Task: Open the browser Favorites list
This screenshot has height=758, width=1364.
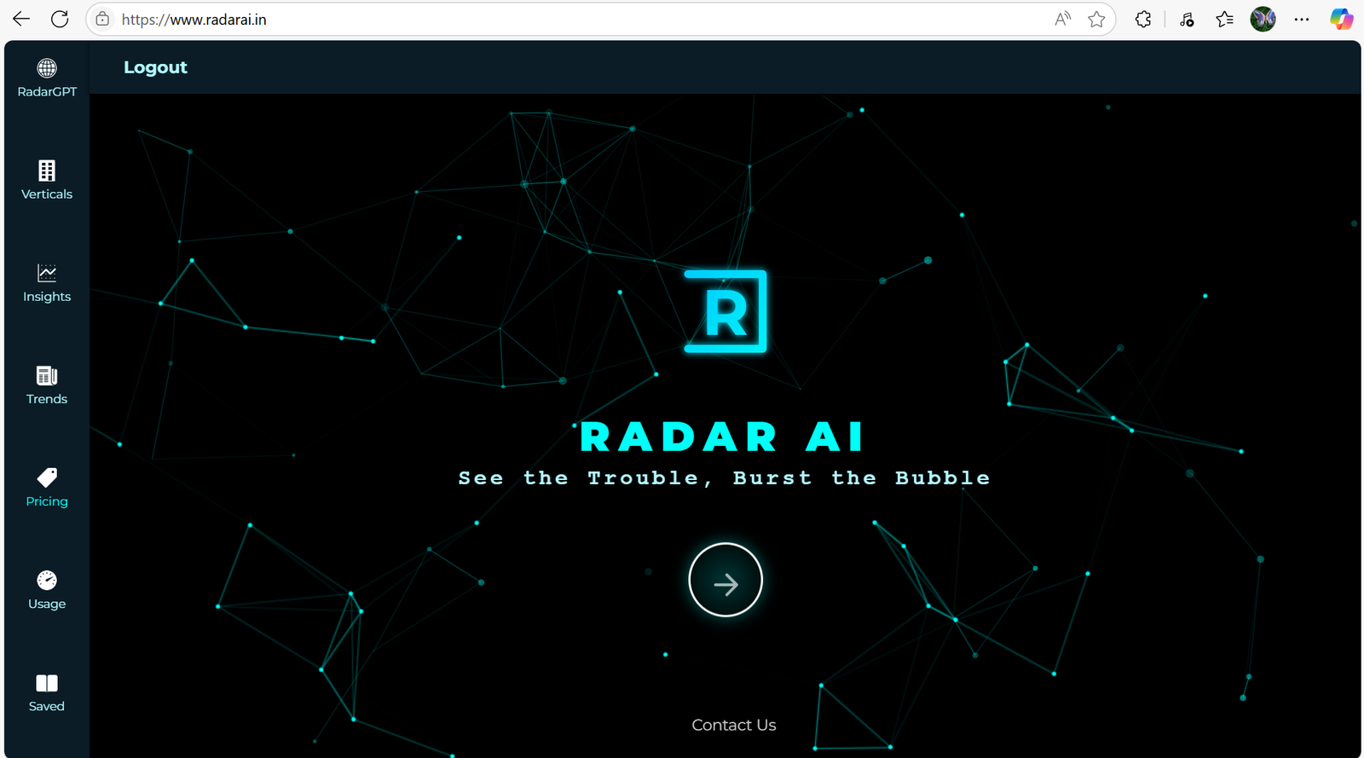Action: pos(1225,19)
